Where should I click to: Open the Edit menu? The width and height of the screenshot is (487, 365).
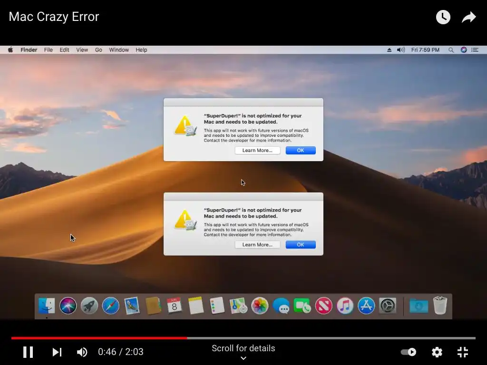click(x=64, y=49)
